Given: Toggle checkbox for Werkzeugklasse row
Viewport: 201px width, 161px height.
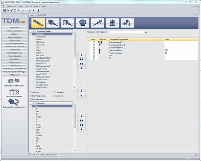Looking at the screenshot, I should (x=94, y=50).
